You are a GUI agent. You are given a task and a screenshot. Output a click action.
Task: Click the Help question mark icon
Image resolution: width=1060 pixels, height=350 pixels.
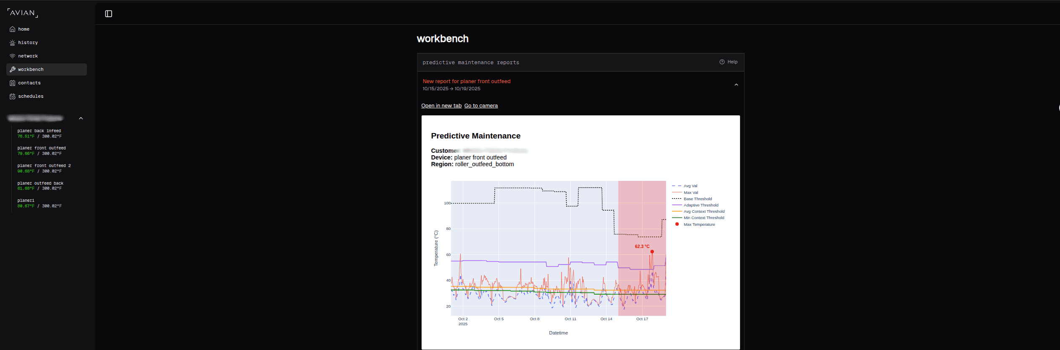click(x=722, y=62)
